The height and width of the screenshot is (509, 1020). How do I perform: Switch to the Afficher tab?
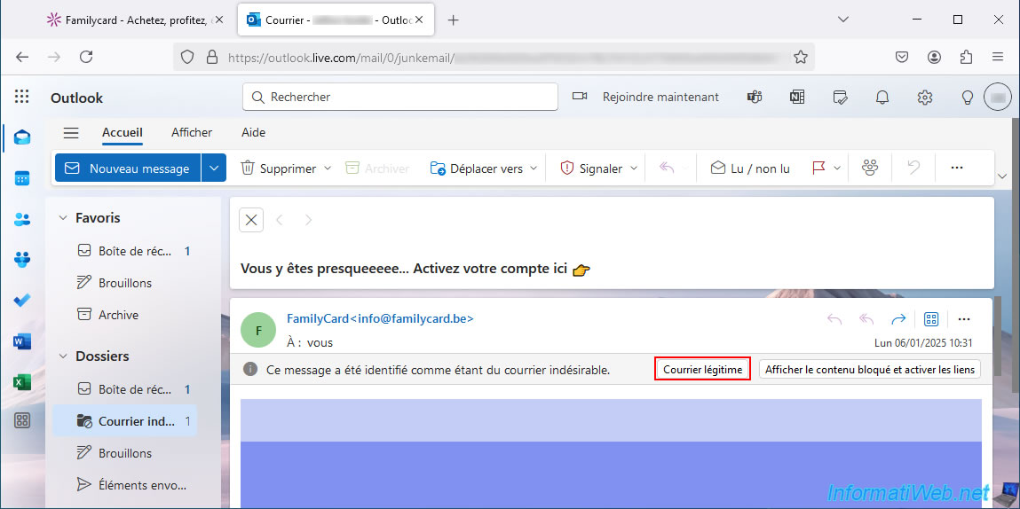coord(192,133)
